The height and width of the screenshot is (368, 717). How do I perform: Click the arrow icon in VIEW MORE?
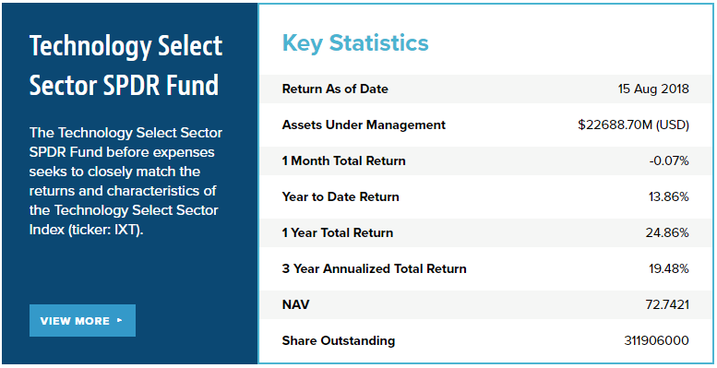[120, 320]
